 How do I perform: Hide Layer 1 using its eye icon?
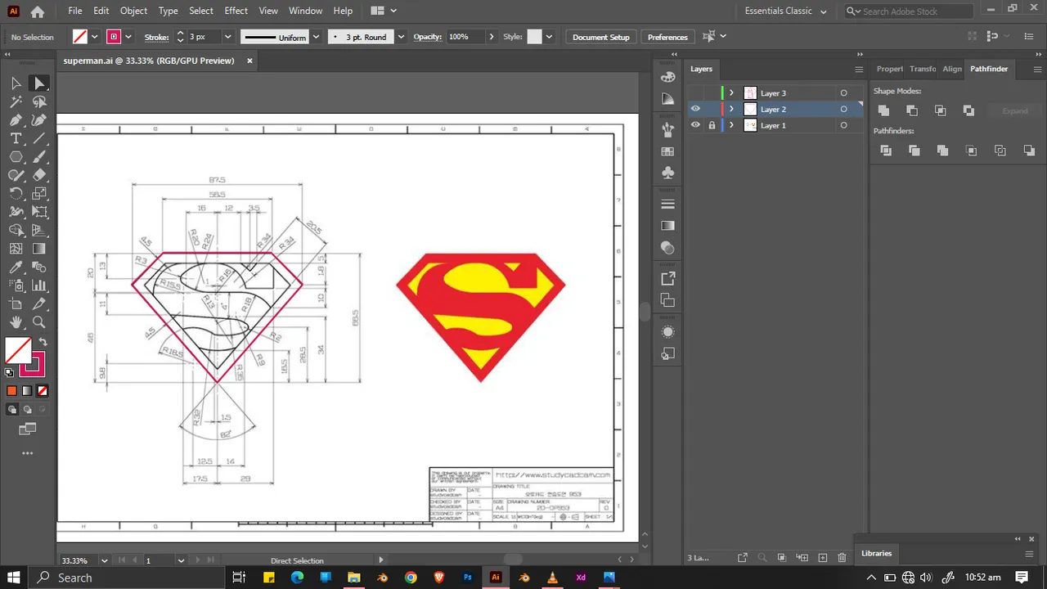coord(695,125)
